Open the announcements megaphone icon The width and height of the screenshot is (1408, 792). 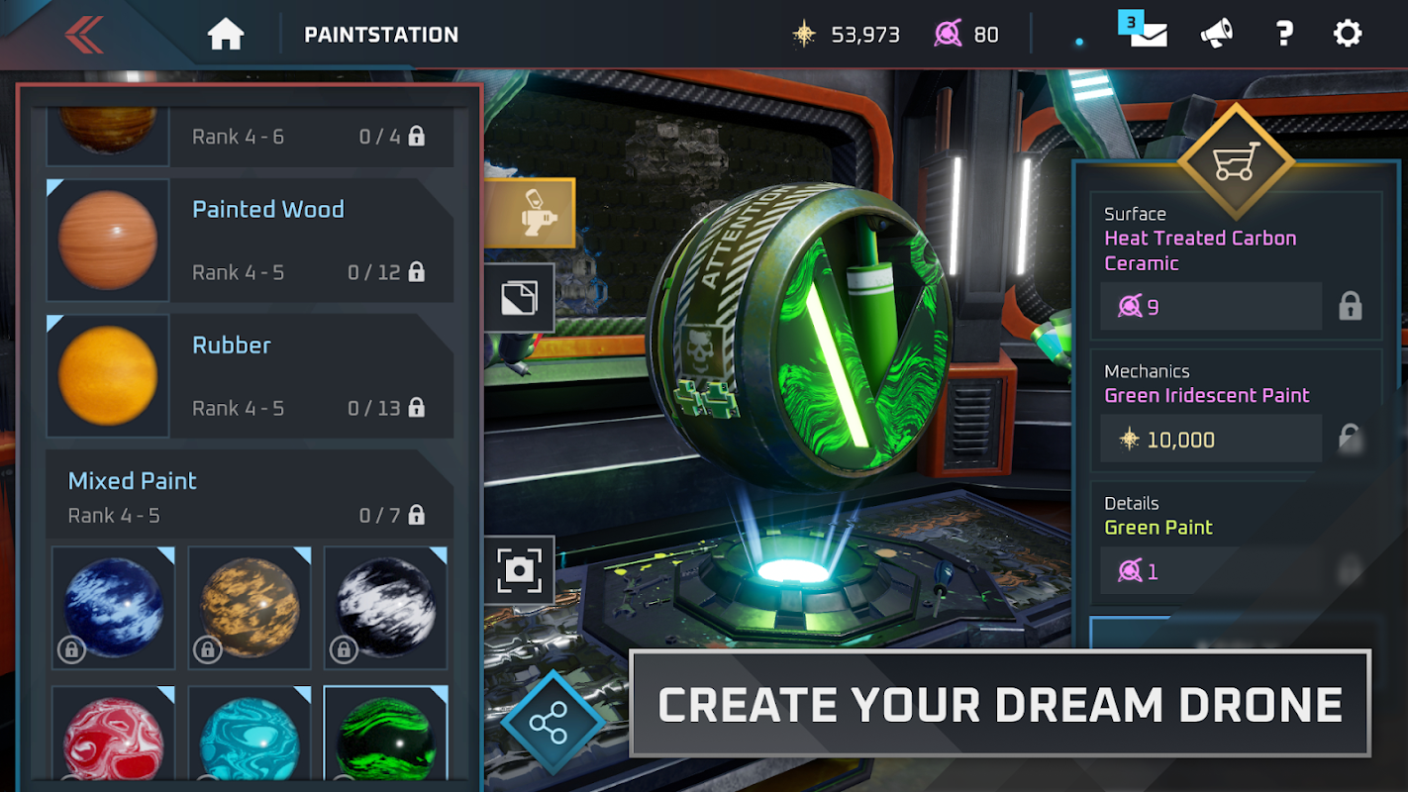1217,35
